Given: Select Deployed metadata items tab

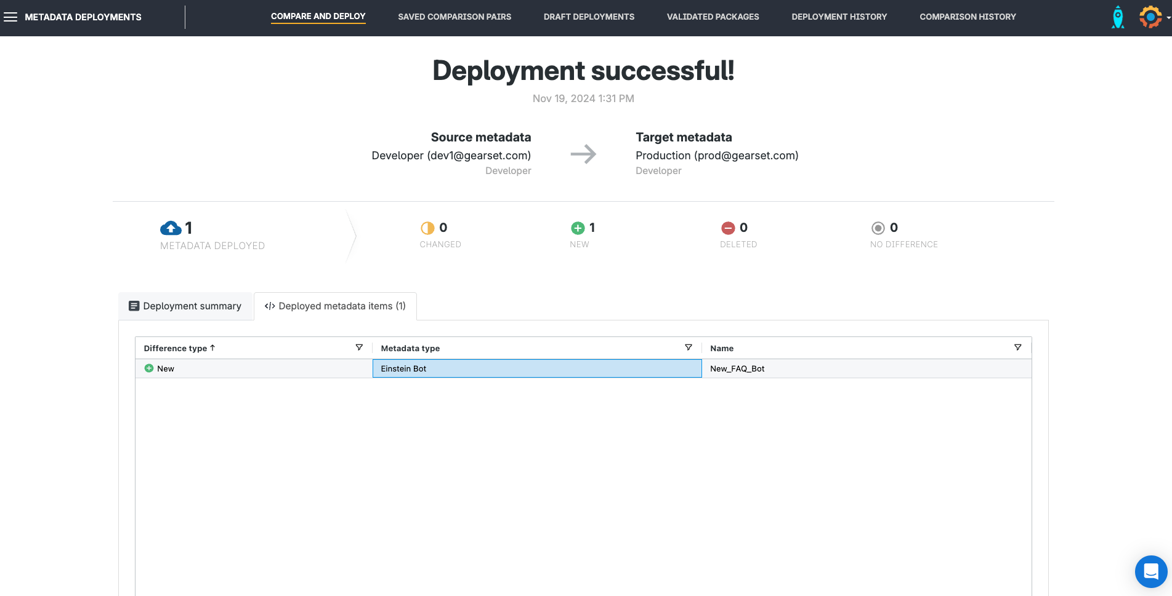Looking at the screenshot, I should [335, 306].
